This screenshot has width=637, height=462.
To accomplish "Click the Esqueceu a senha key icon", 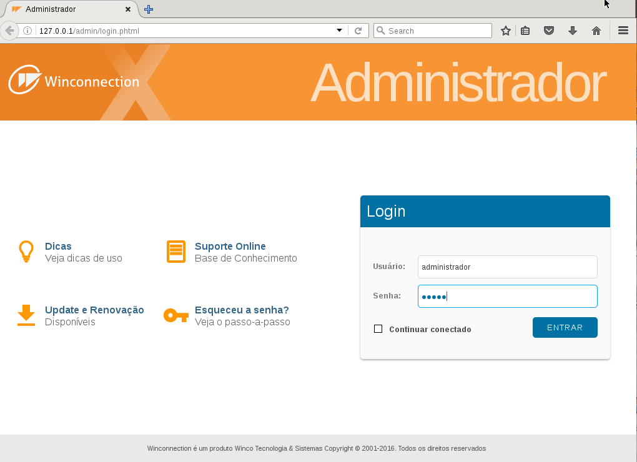I will (176, 315).
